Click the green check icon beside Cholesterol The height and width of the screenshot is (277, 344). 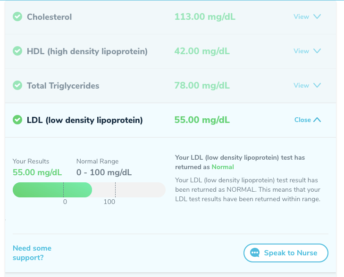tap(17, 17)
